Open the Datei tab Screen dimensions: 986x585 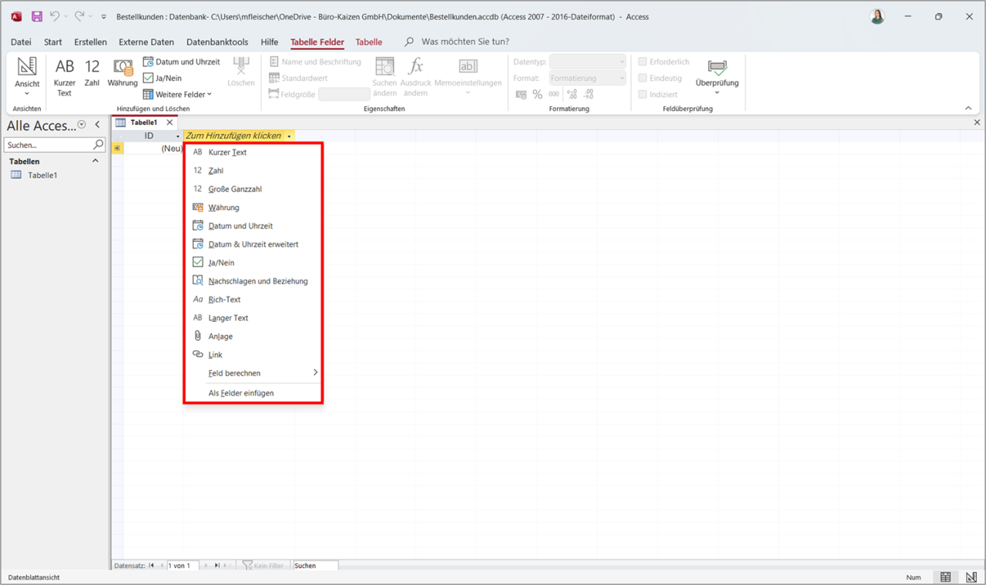(21, 42)
